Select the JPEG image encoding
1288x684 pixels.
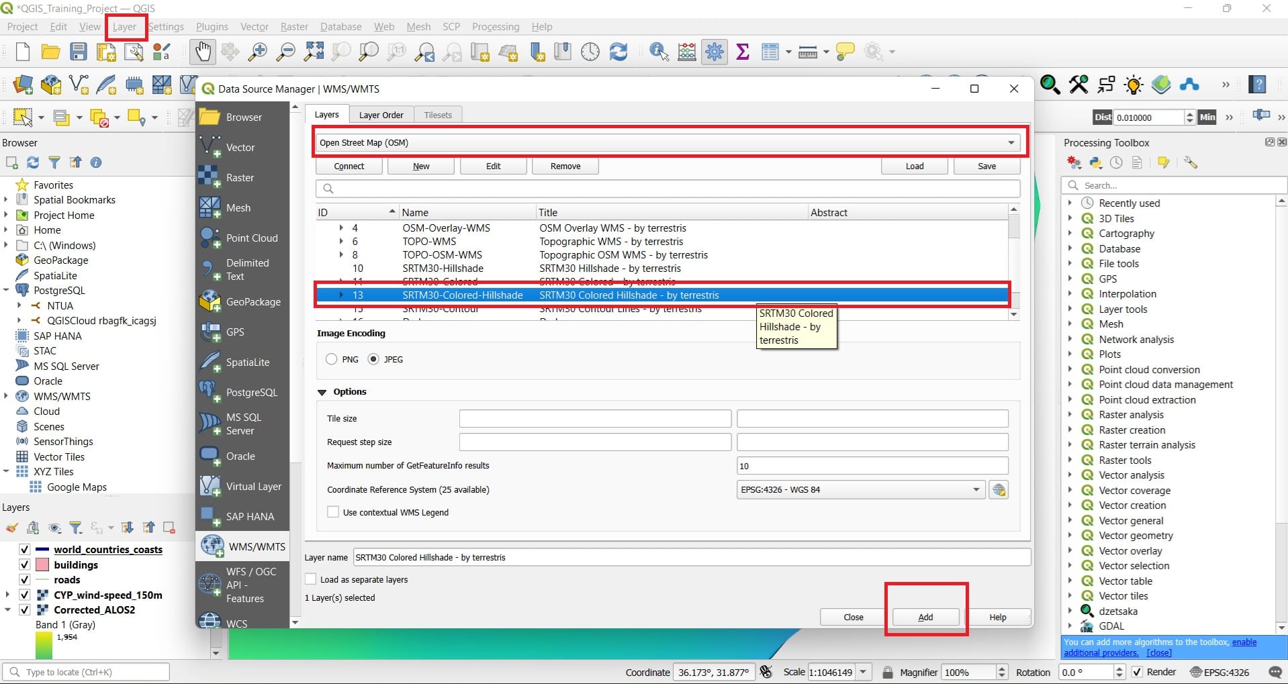pos(373,359)
